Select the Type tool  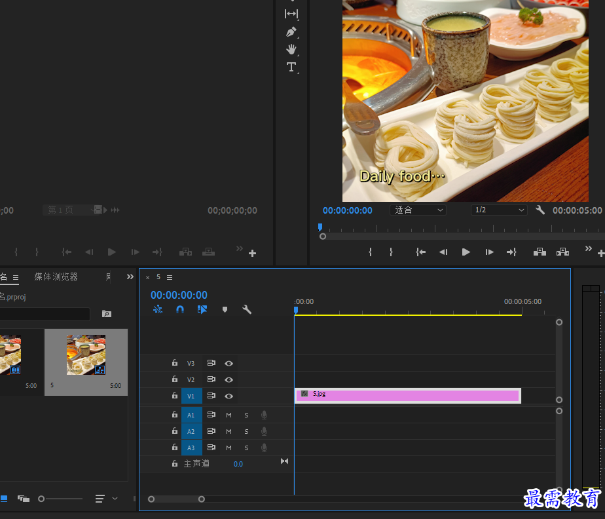[291, 67]
